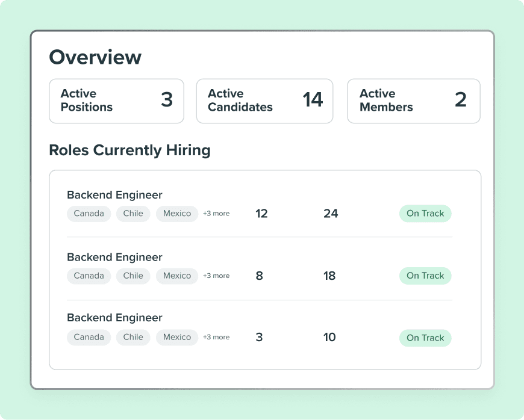Open the third Backend Engineer role
This screenshot has height=420, width=524.
114,317
